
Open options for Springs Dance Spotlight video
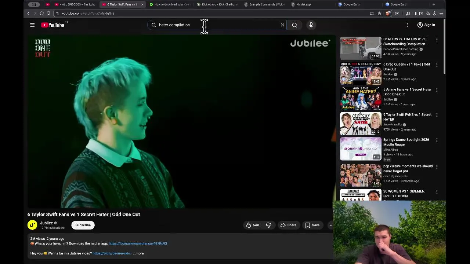(x=437, y=140)
